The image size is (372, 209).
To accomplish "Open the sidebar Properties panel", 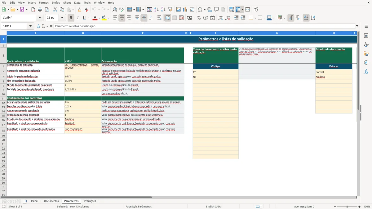I will click(366, 36).
